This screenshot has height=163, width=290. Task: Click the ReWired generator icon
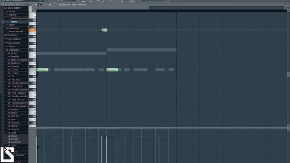[x=9, y=126]
